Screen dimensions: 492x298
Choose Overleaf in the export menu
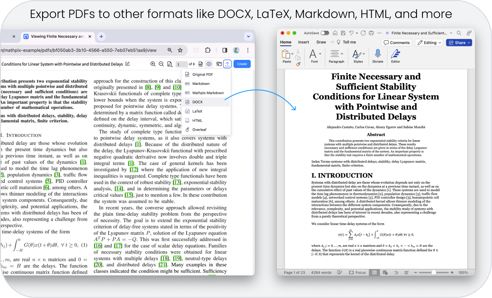click(x=206, y=130)
